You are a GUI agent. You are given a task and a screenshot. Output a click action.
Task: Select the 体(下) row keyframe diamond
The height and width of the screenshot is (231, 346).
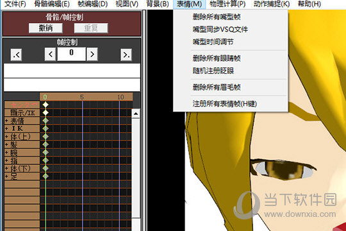(45, 168)
